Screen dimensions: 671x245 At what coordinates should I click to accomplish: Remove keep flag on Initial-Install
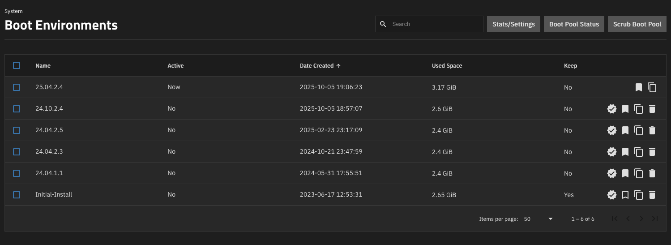[625, 195]
